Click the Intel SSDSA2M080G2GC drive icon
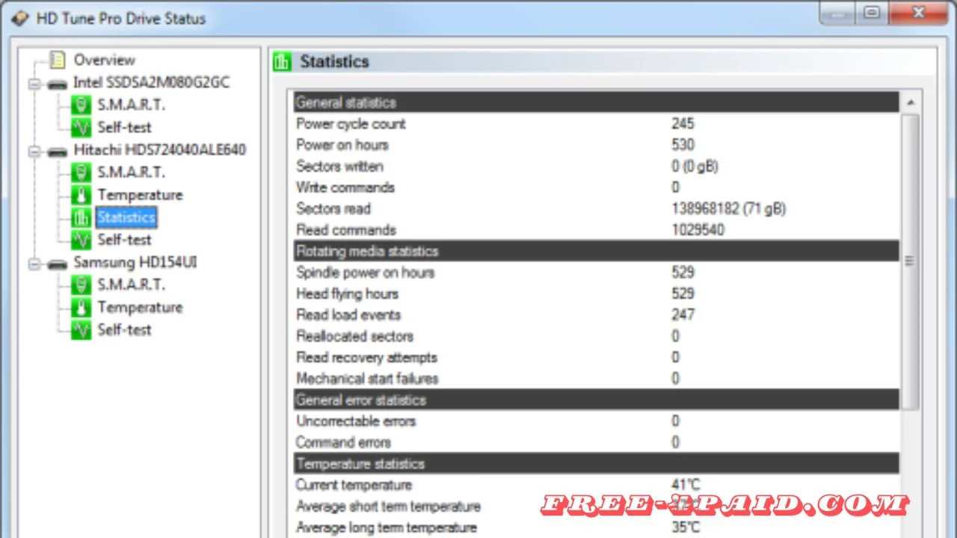Image resolution: width=957 pixels, height=538 pixels. pyautogui.click(x=57, y=84)
